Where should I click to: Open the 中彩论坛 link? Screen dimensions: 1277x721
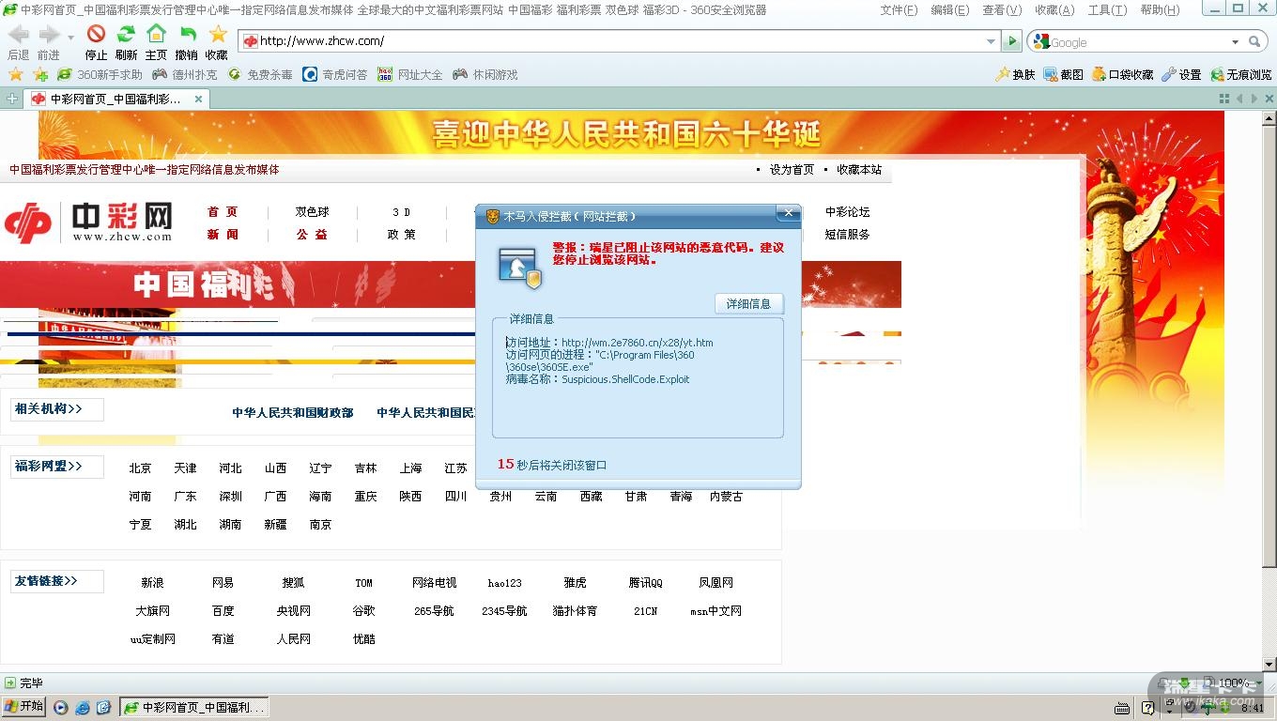pos(848,212)
